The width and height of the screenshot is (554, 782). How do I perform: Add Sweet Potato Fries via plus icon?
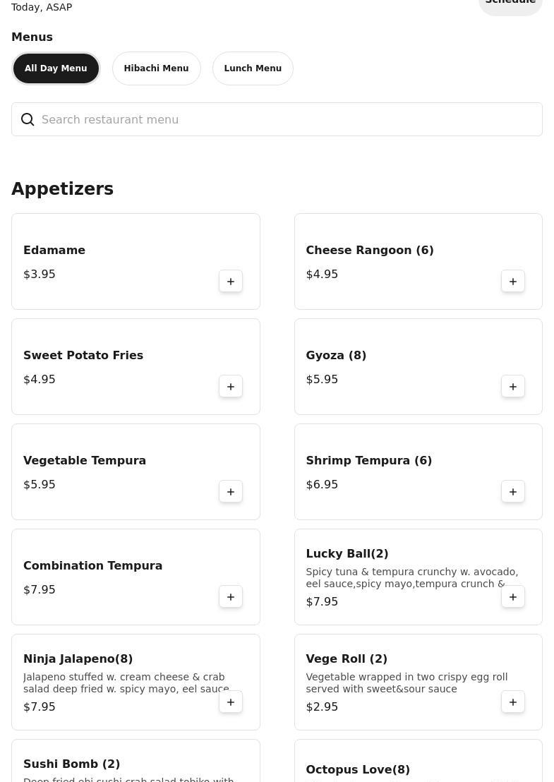tap(230, 387)
